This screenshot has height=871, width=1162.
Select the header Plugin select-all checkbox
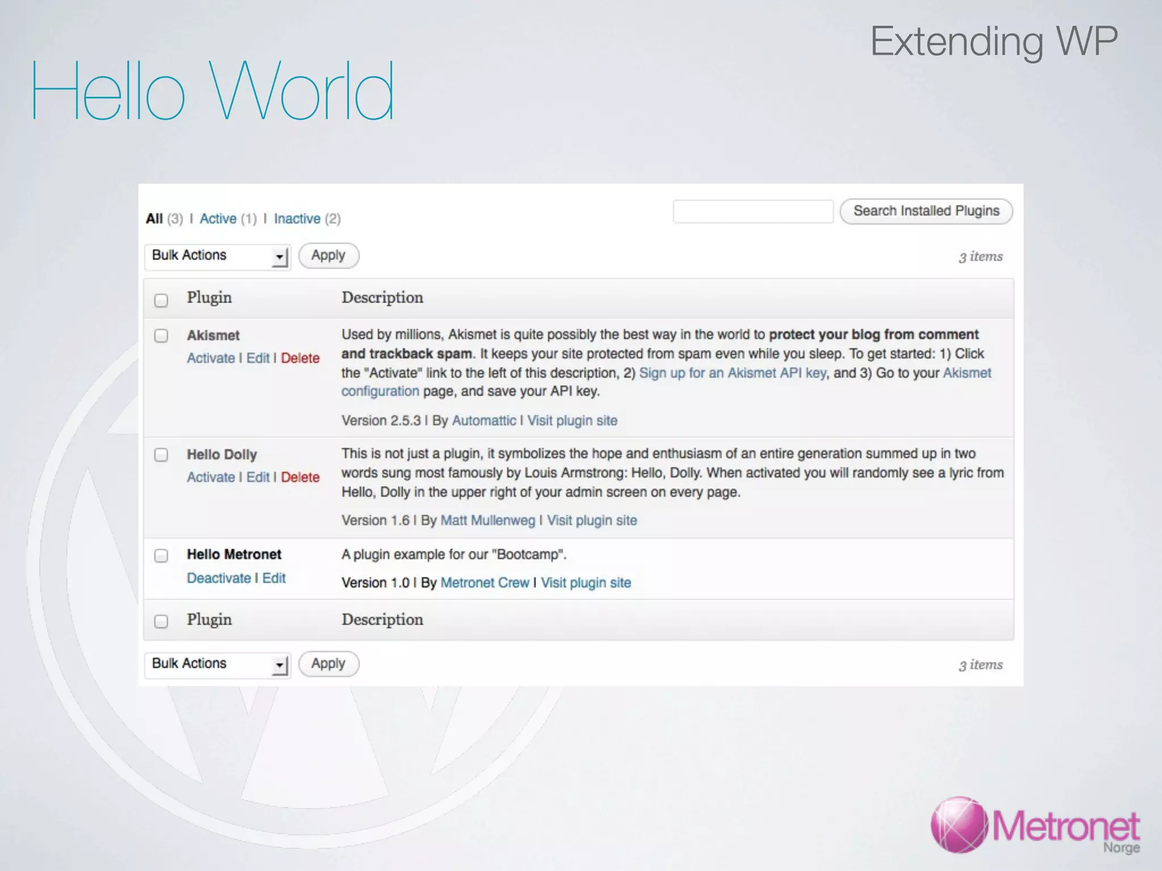tap(161, 300)
